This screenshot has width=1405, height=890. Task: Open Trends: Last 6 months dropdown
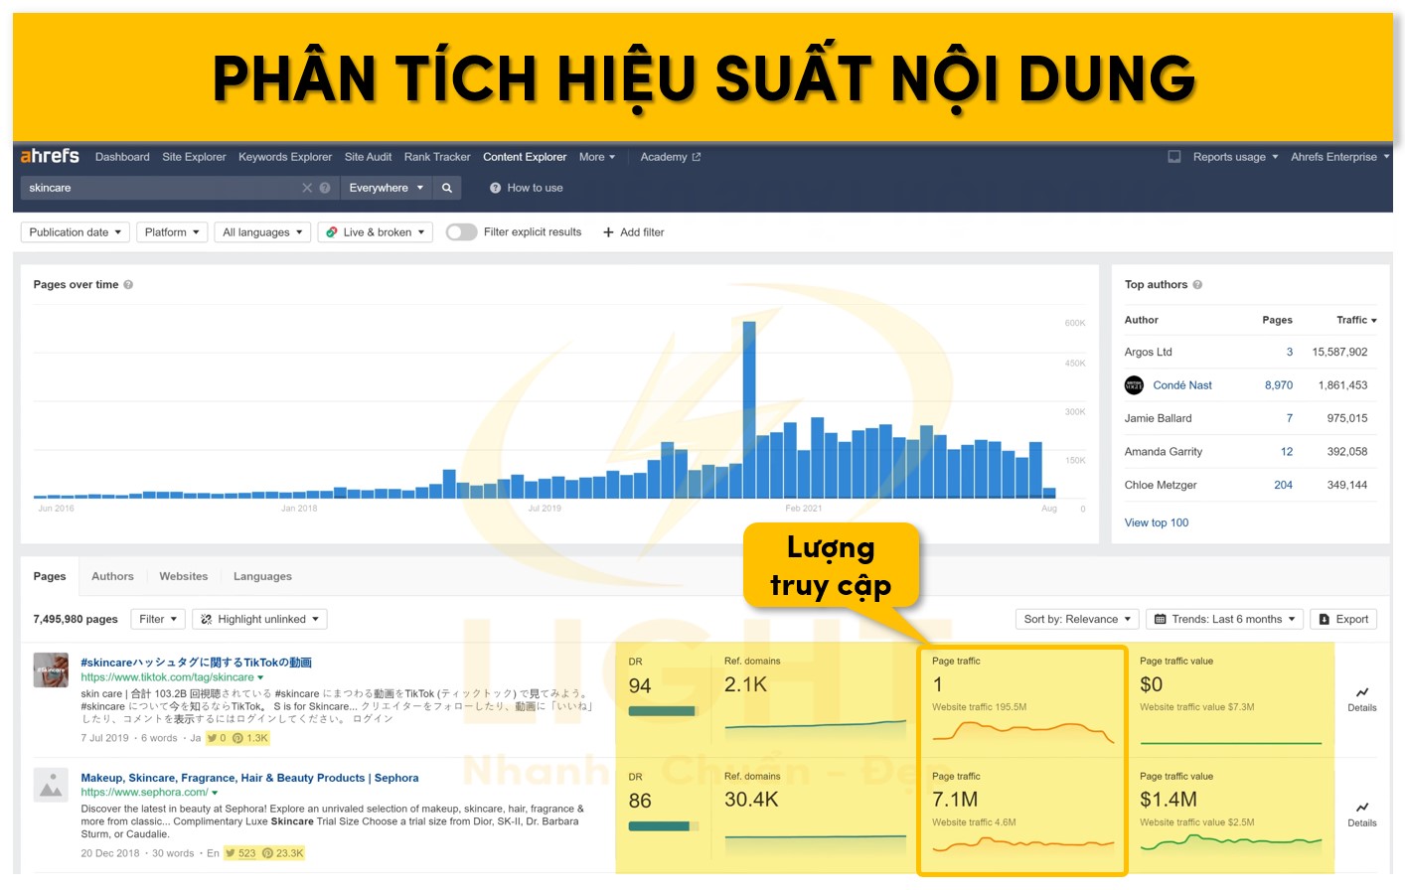(x=1224, y=619)
